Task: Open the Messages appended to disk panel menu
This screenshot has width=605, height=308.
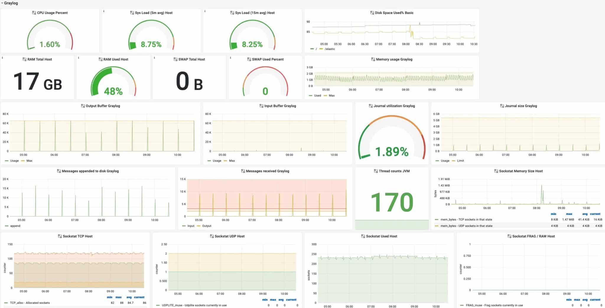Action: click(x=90, y=171)
